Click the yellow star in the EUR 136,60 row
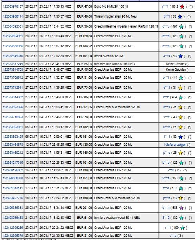 181,198
